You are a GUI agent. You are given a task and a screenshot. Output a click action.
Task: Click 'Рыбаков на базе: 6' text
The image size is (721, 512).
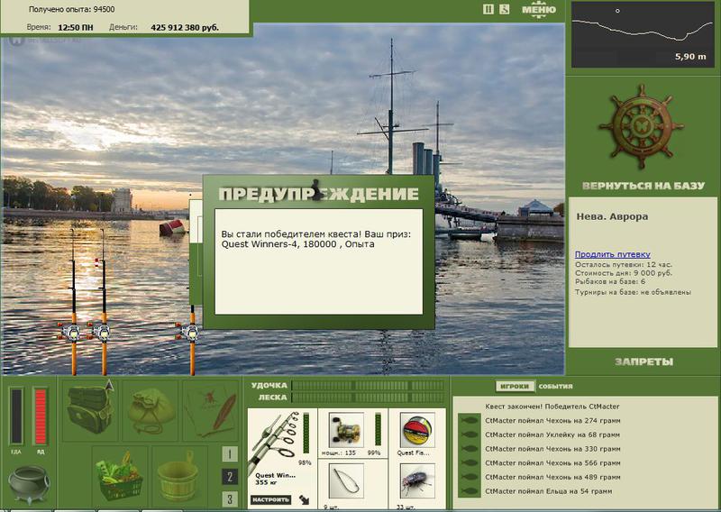tap(610, 281)
